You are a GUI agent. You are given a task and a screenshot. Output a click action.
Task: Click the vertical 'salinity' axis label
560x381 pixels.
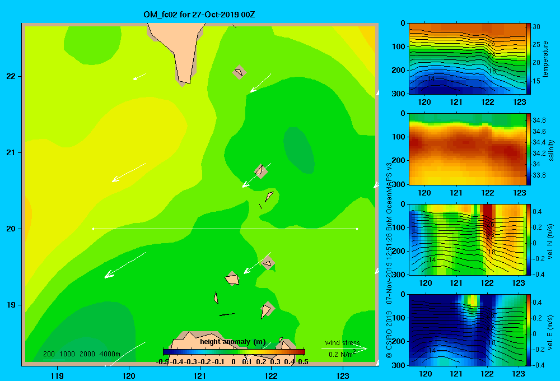click(x=551, y=150)
